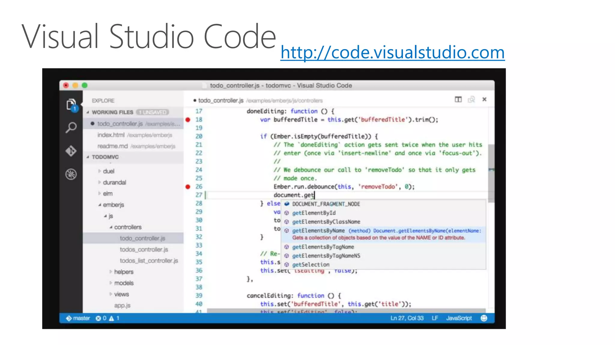Close the todo_controller.js editor
This screenshot has height=345, width=615.
coord(484,99)
